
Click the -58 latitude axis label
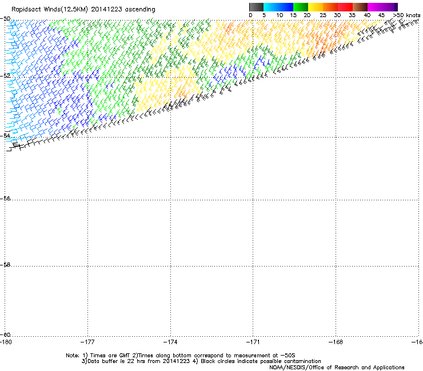point(5,265)
